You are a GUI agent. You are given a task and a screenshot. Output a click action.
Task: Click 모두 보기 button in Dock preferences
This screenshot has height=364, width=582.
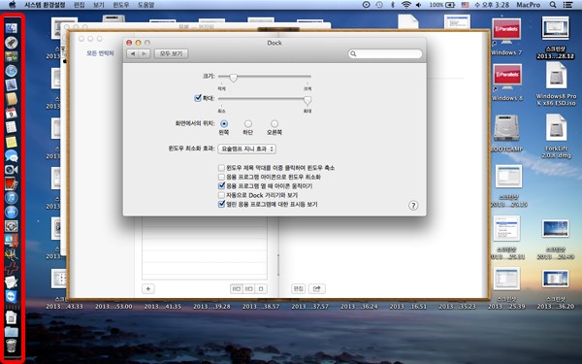pyautogui.click(x=171, y=53)
